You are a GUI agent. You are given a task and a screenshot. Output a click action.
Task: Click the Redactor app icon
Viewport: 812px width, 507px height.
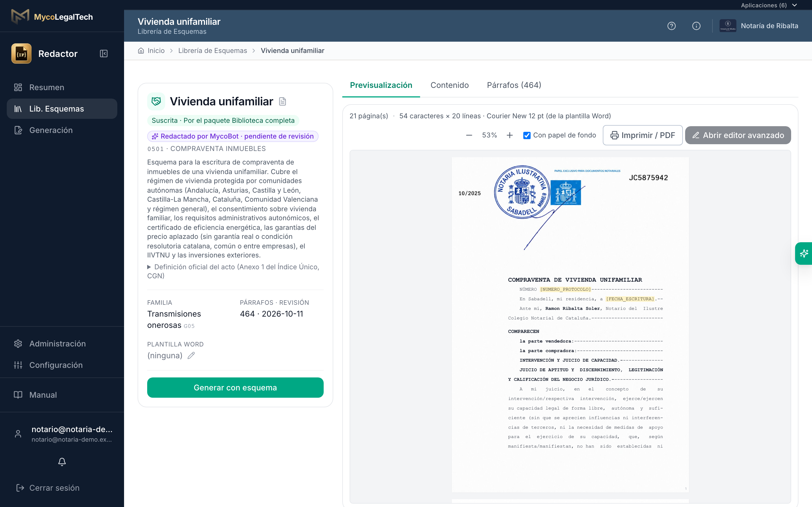point(21,54)
